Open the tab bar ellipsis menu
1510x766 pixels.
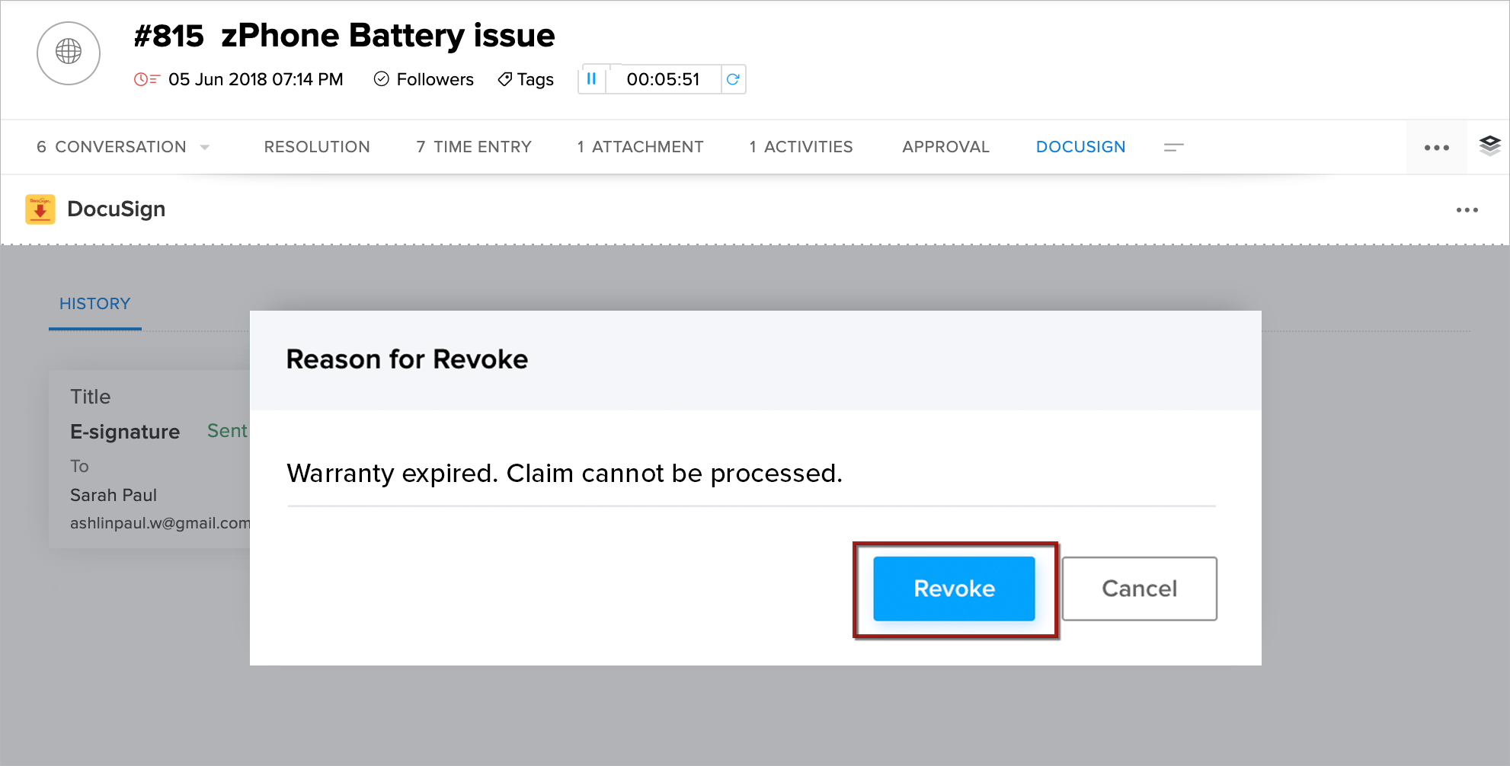[1436, 148]
